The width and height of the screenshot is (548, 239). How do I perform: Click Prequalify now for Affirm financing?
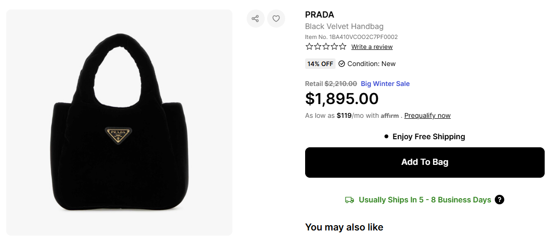(427, 115)
